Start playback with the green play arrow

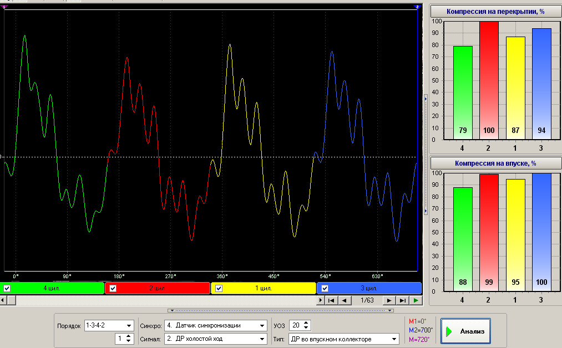416,300
